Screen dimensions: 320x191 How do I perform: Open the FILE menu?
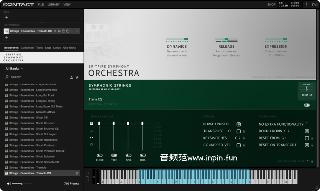click(41, 5)
